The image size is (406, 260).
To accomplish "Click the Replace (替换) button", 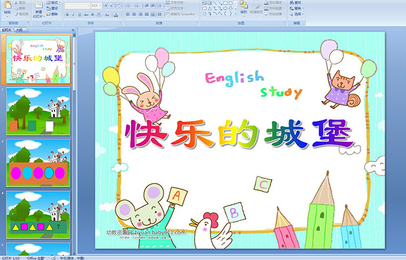I will click(x=296, y=8).
